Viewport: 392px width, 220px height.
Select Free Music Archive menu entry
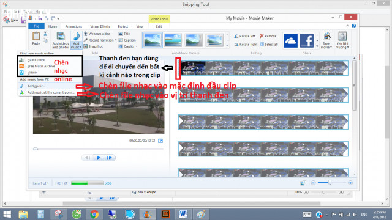41,66
